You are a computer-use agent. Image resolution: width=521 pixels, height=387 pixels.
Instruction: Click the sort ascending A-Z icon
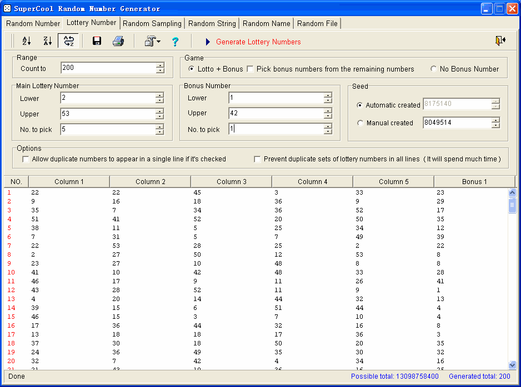[27, 41]
